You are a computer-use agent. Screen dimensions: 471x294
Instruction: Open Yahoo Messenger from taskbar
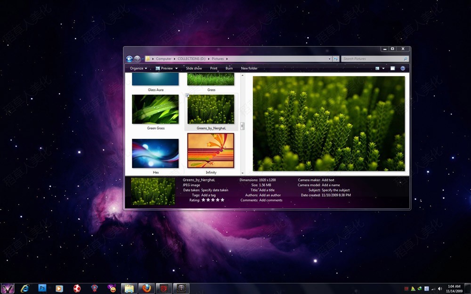point(112,289)
